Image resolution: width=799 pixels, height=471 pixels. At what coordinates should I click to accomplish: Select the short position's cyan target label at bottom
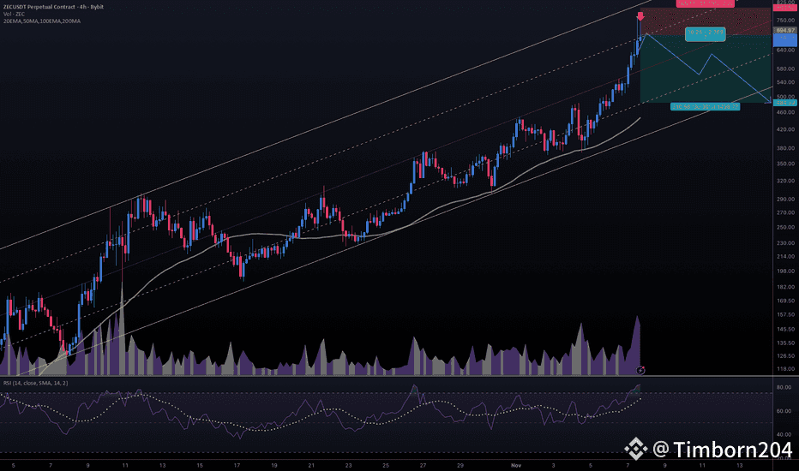pyautogui.click(x=706, y=106)
